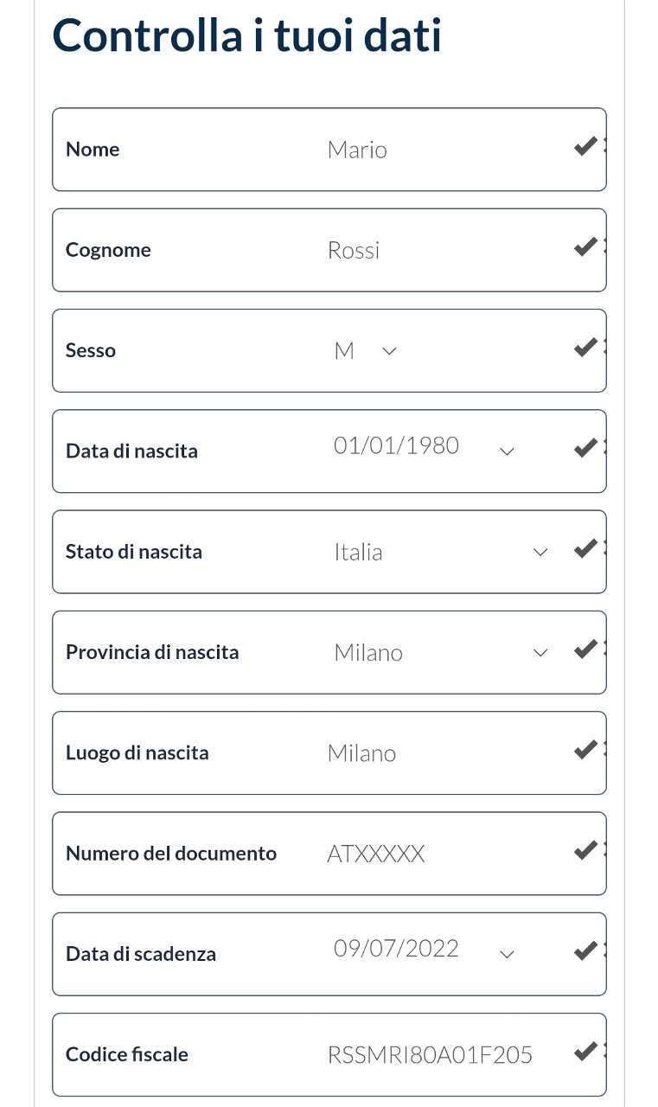Click checkmark icon in Data di scadenza row

[x=586, y=951]
